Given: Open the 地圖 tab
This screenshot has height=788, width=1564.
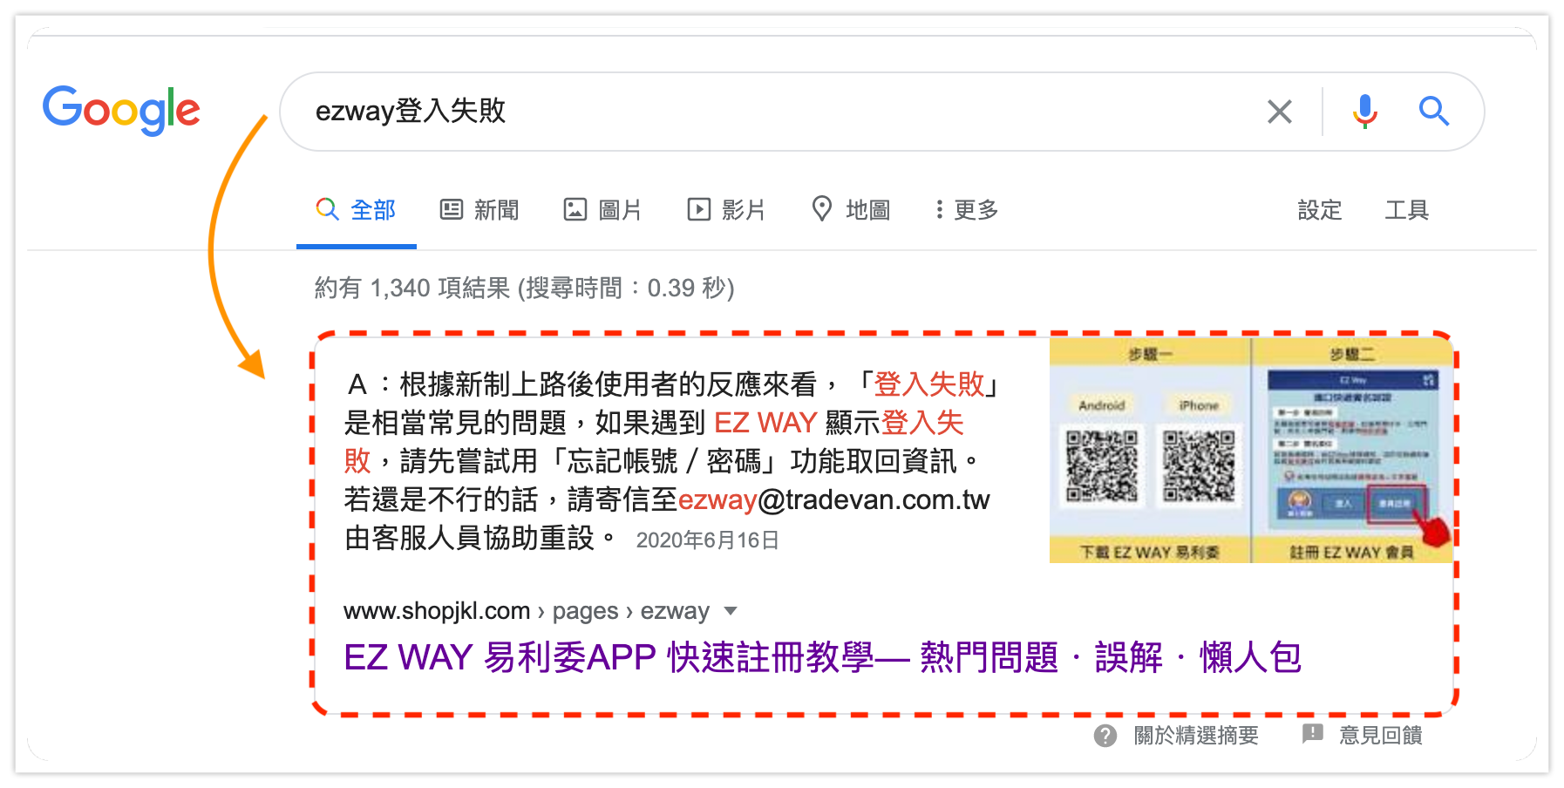Looking at the screenshot, I should (851, 210).
